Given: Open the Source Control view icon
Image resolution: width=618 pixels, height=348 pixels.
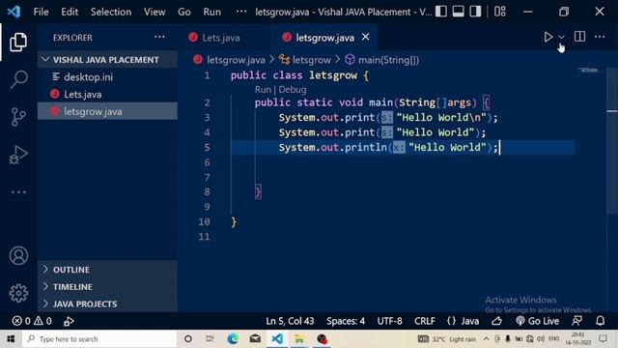Looking at the screenshot, I should tap(18, 117).
